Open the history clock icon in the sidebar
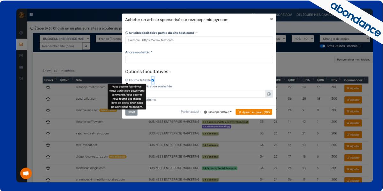The height and width of the screenshot is (191, 383). (x=21, y=78)
